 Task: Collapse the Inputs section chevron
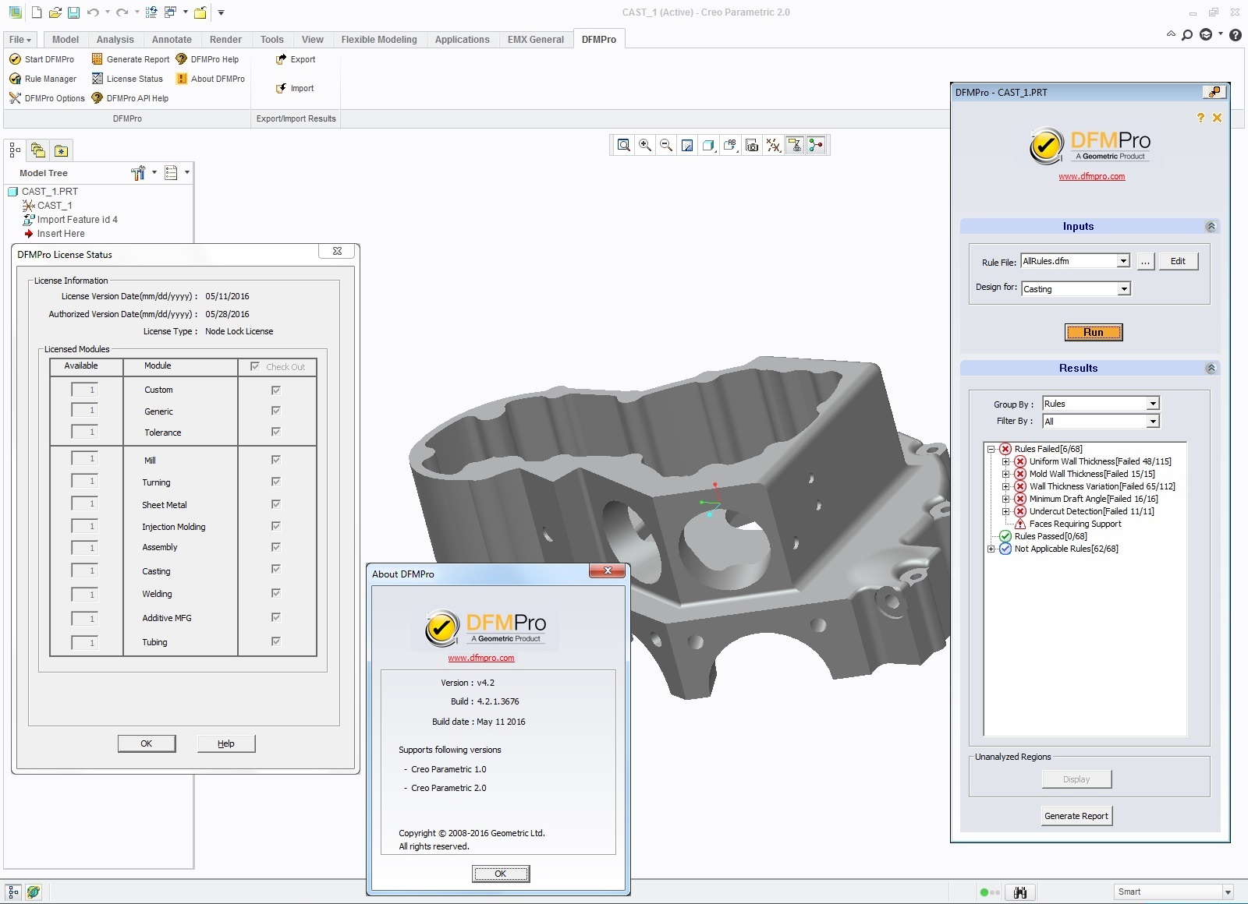pyautogui.click(x=1211, y=227)
